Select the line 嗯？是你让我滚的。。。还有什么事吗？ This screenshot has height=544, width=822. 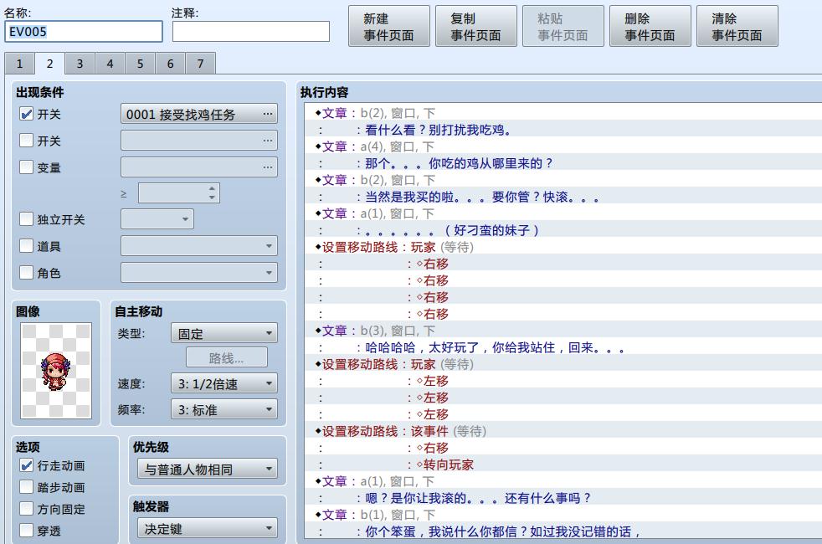pyautogui.click(x=563, y=498)
